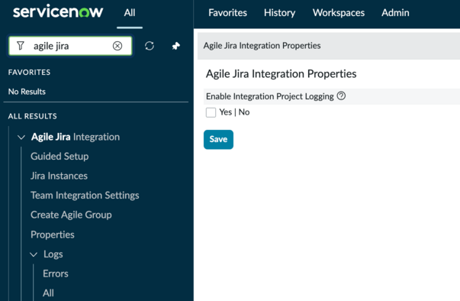The image size is (460, 301).
Task: Open the Favorites menu
Action: 227,13
